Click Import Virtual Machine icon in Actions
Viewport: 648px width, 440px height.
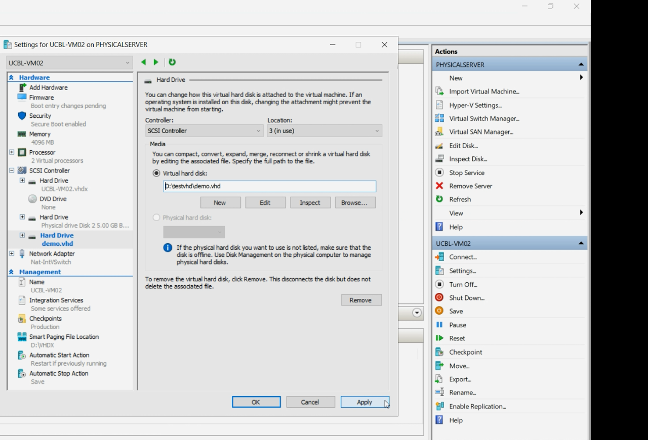pyautogui.click(x=439, y=92)
